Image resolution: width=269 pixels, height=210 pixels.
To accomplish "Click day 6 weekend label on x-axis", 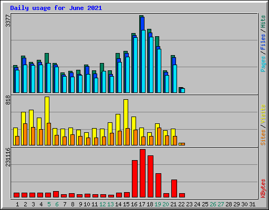I will [57, 204].
